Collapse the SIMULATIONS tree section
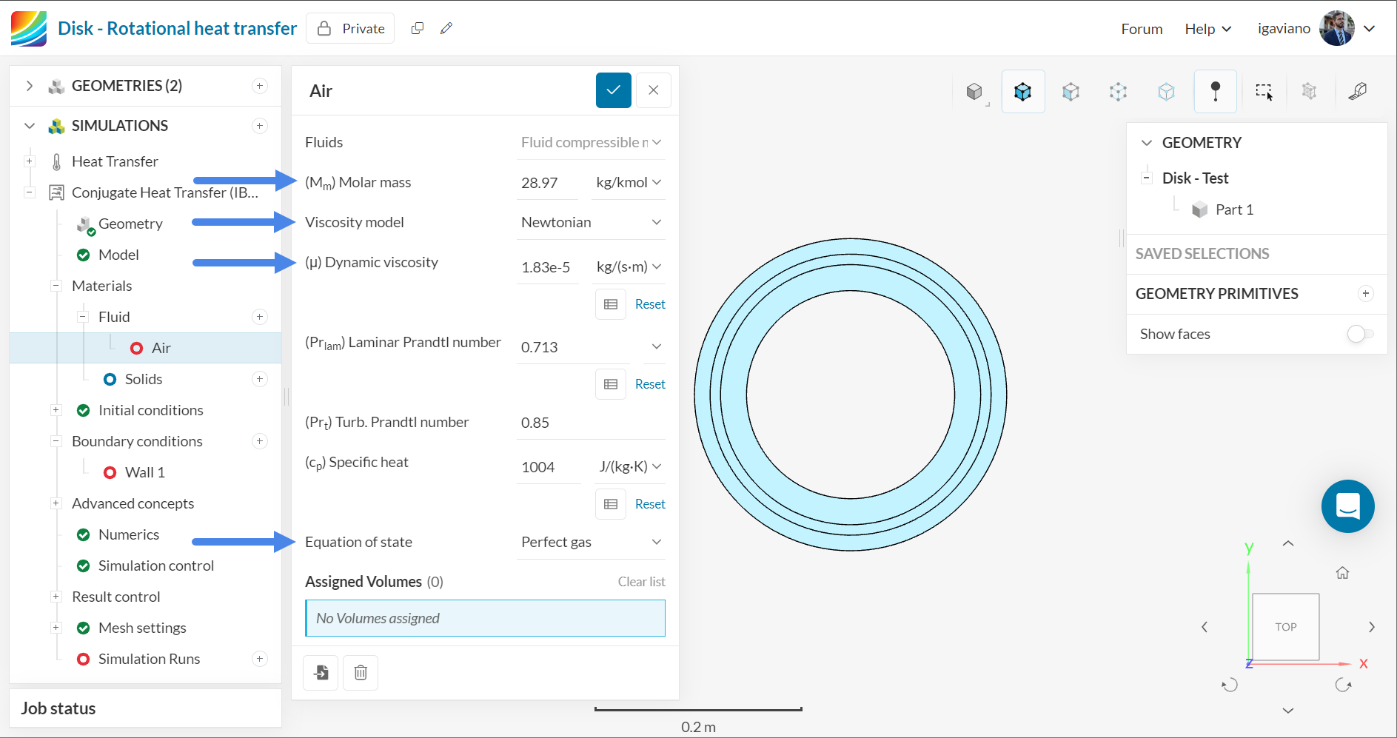The width and height of the screenshot is (1397, 738). [30, 126]
